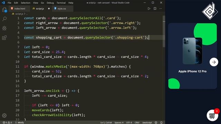This screenshot has width=221, height=124.
Task: Click 'onclick' on line 16
Action: click(x=52, y=91)
